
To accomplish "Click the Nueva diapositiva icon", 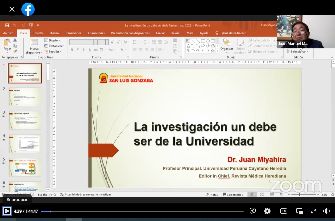I will coord(34,42).
